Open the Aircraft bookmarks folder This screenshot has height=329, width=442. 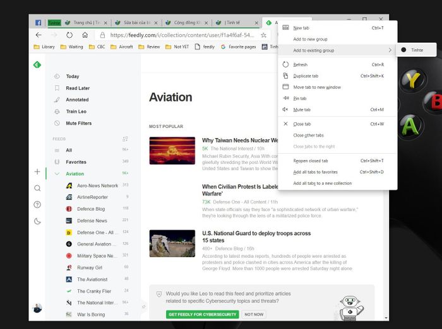[x=122, y=47]
